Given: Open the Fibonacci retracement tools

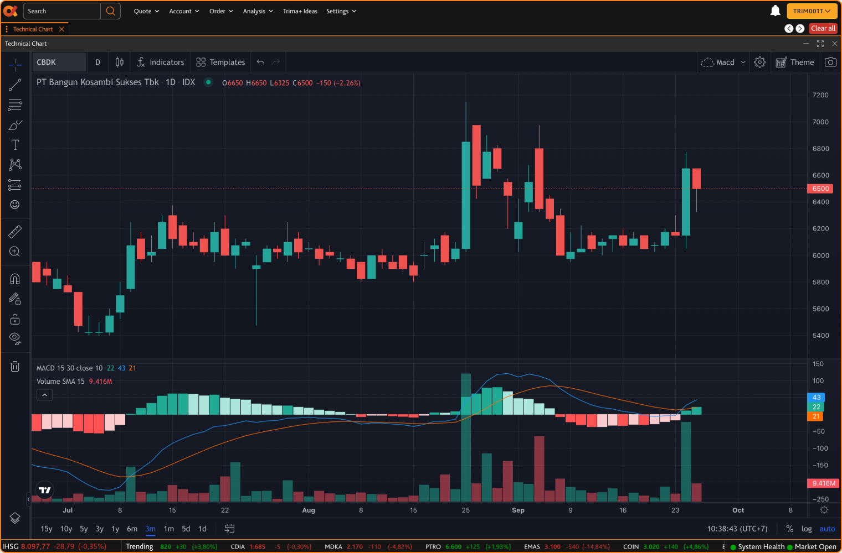Looking at the screenshot, I should click(x=15, y=105).
